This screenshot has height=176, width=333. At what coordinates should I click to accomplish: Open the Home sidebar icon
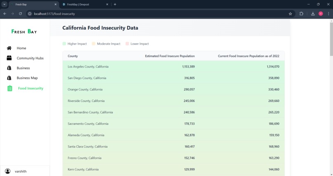[9, 48]
